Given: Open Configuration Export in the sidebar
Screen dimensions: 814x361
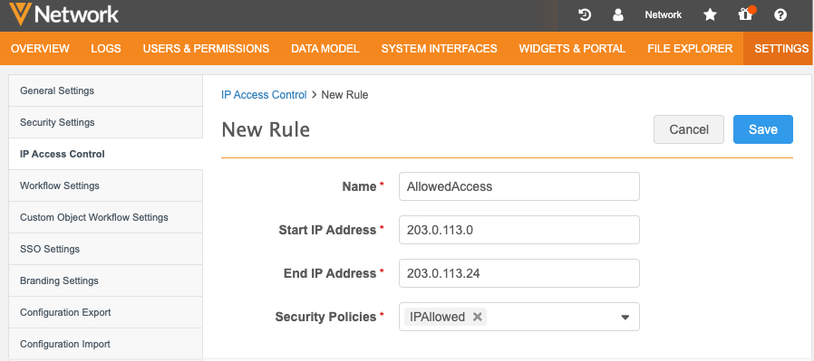Looking at the screenshot, I should pyautogui.click(x=105, y=312).
